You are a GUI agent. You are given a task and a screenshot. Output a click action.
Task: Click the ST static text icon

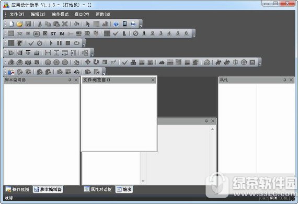53,33
